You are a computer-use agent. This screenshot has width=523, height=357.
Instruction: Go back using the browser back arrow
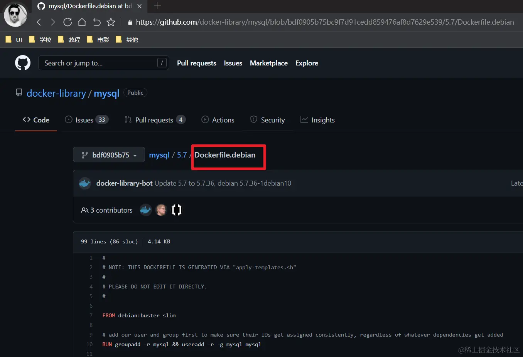pyautogui.click(x=39, y=22)
